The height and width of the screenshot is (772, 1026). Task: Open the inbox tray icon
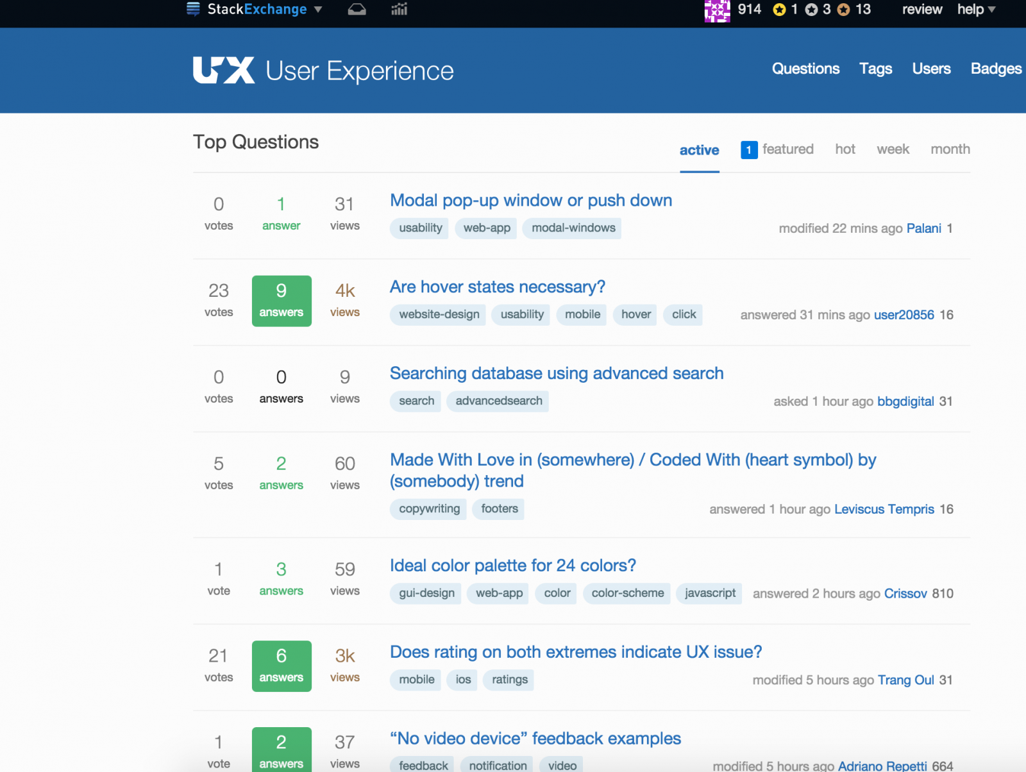tap(357, 10)
